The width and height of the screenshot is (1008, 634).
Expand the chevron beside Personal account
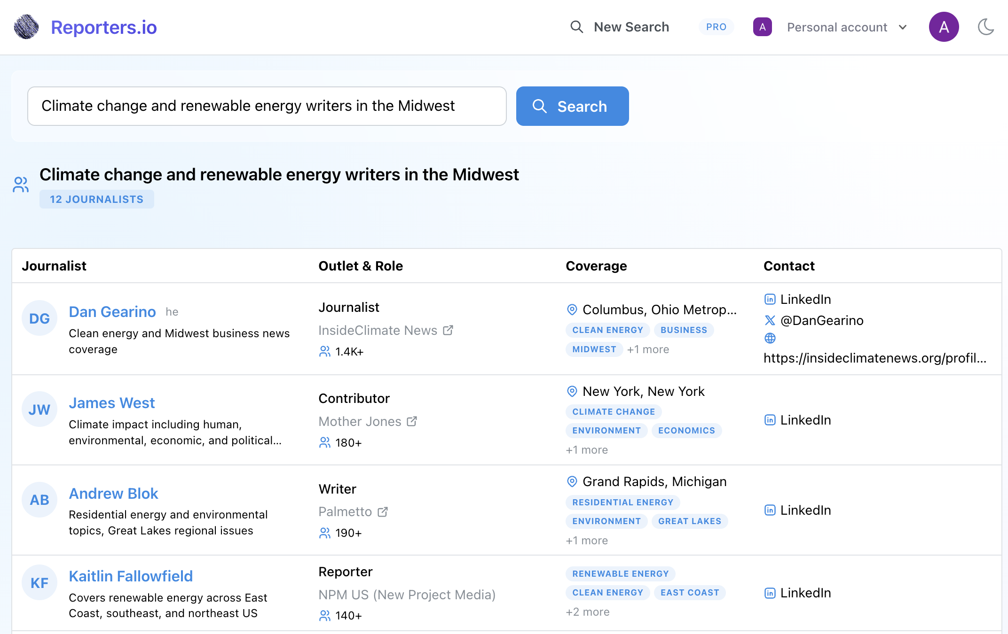tap(902, 27)
